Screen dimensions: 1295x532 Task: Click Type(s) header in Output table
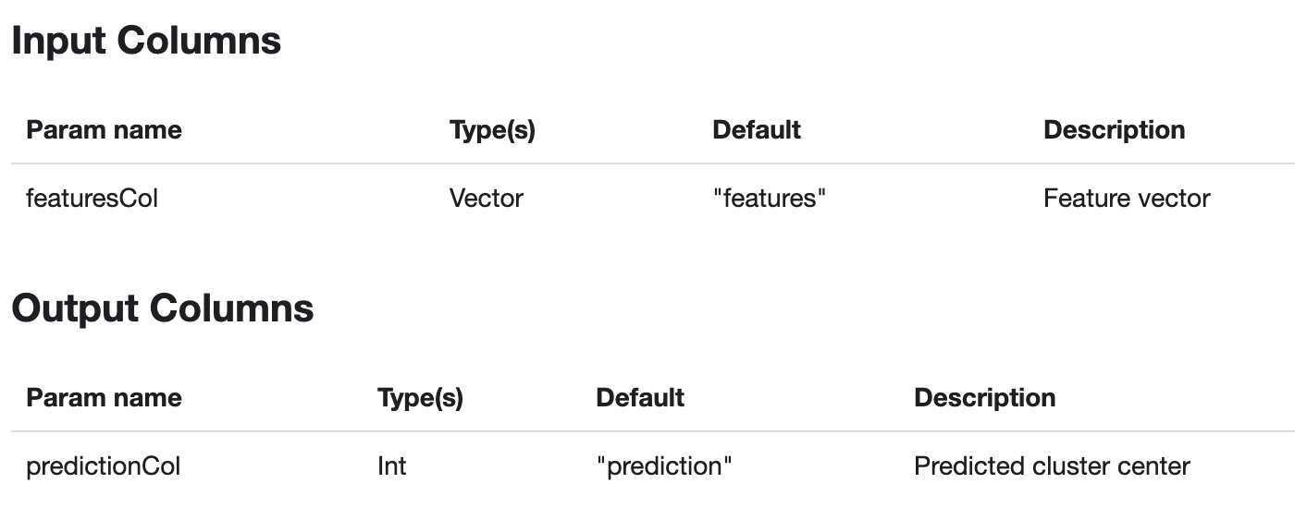pos(420,398)
